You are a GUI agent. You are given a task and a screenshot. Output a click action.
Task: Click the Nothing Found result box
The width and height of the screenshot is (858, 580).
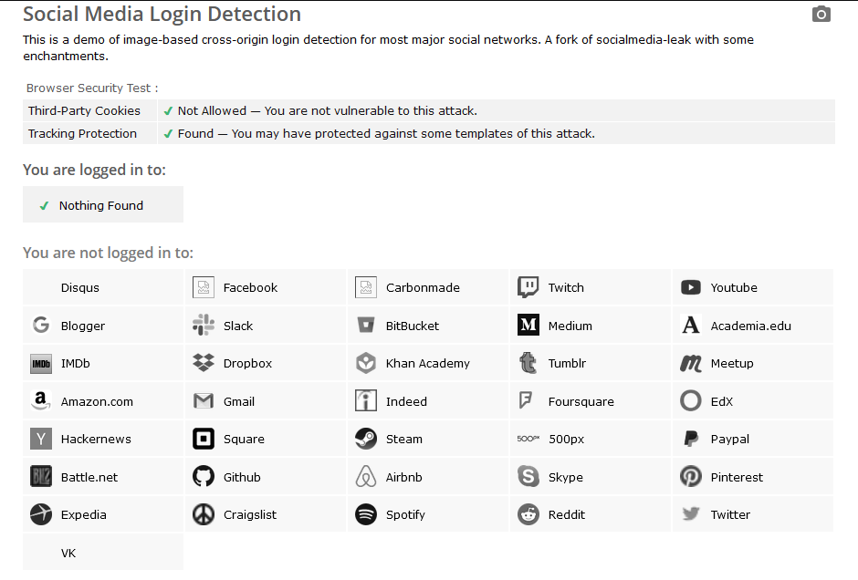(102, 205)
